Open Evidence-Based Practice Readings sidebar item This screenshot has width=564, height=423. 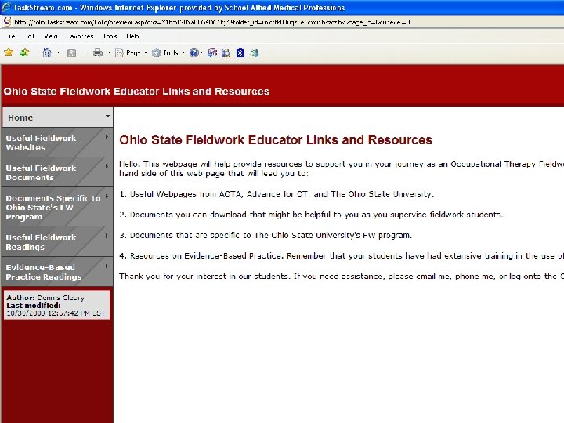57,272
